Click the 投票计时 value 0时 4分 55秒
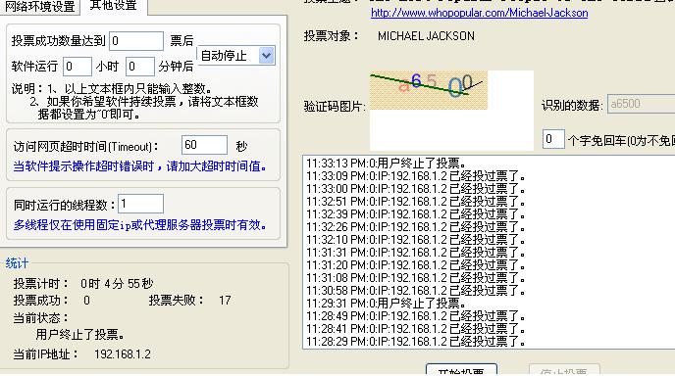Screen dimensions: 675x376 tap(117, 284)
